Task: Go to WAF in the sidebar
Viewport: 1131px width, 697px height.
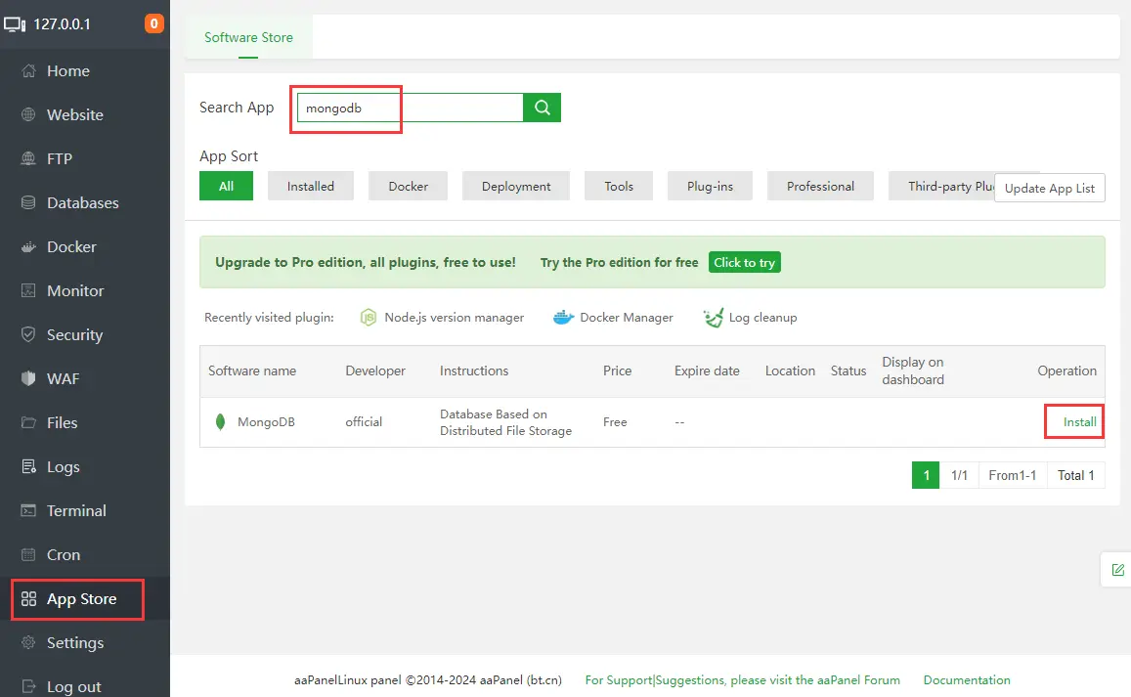Action: [64, 378]
